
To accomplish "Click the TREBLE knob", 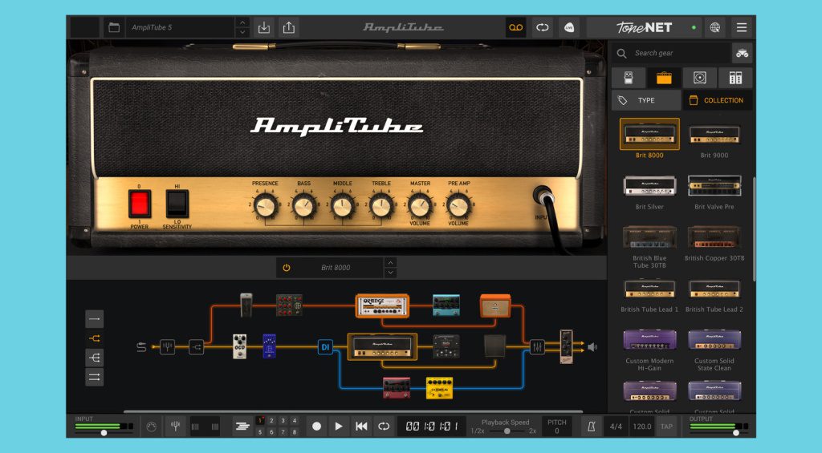I will point(381,206).
